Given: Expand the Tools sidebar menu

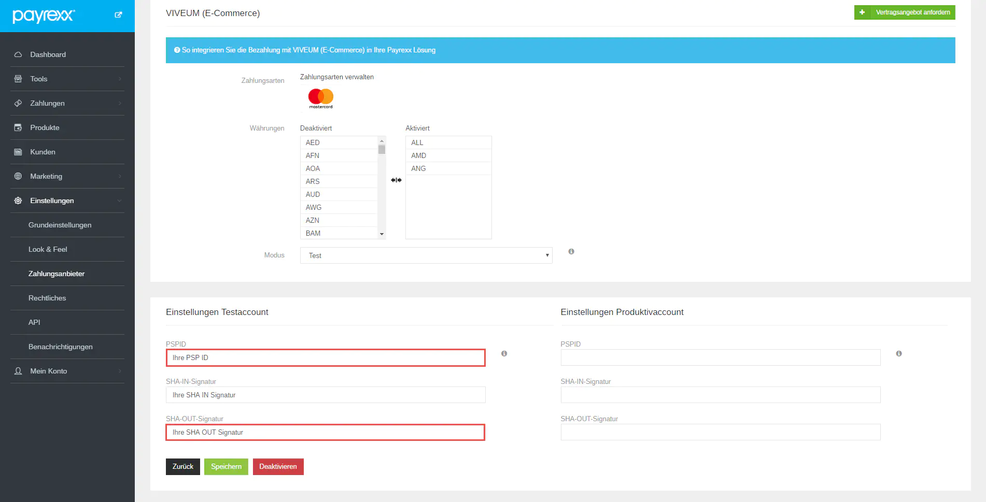Looking at the screenshot, I should pyautogui.click(x=67, y=79).
